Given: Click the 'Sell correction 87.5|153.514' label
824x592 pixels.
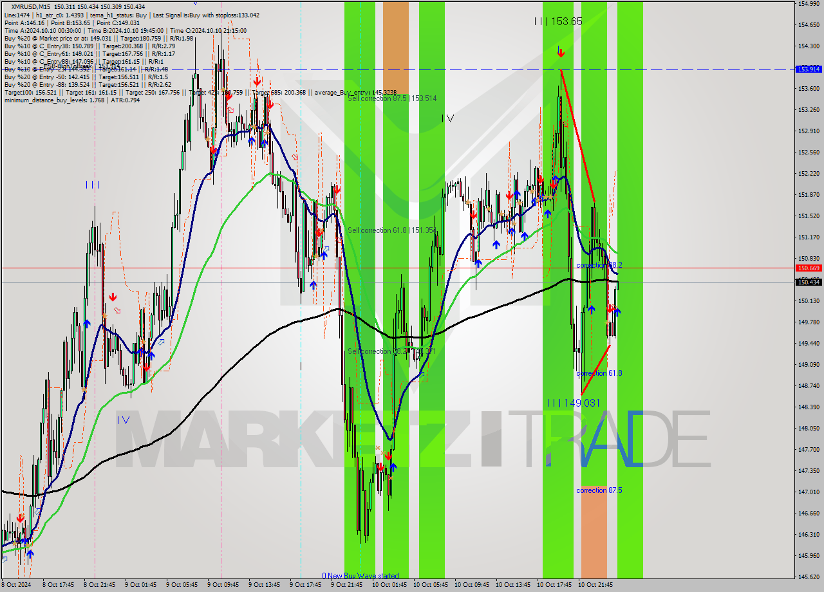Looking at the screenshot, I should pos(392,98).
